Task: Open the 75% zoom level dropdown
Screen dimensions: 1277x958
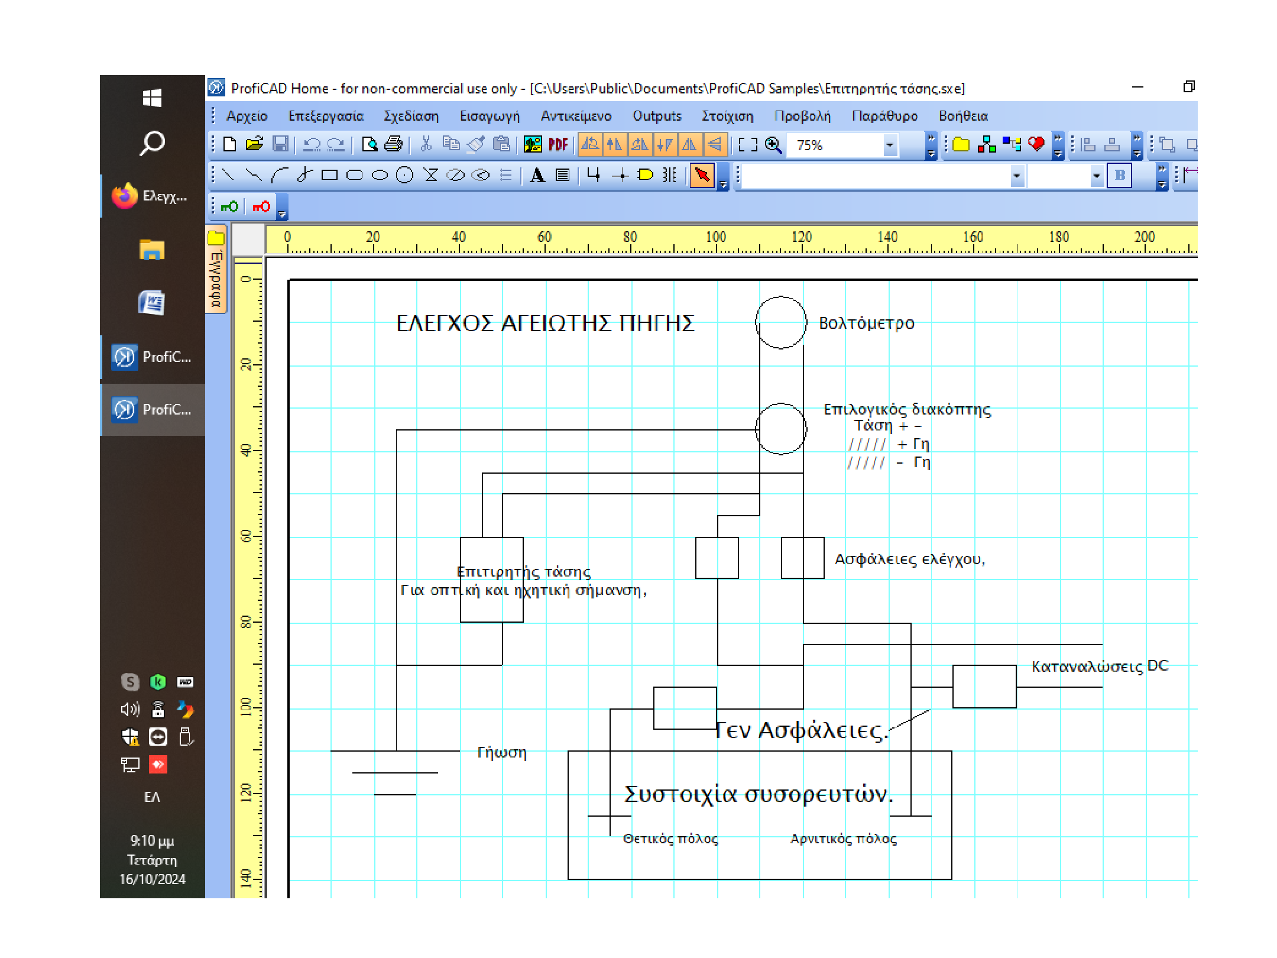Action: point(889,145)
